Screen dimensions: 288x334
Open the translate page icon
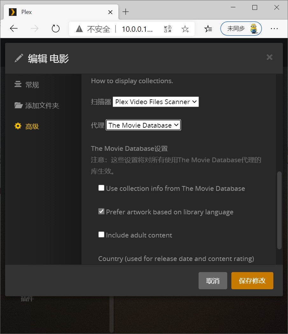[168, 29]
